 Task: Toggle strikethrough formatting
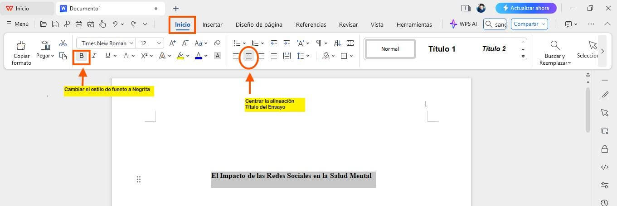[126, 56]
